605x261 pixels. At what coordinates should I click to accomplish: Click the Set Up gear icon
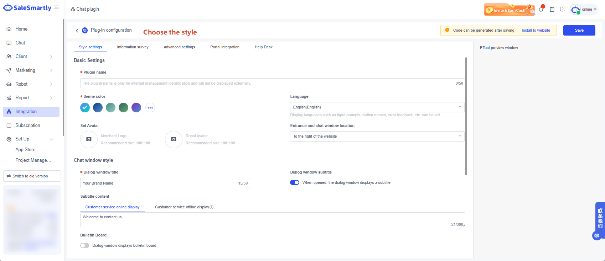(x=9, y=139)
